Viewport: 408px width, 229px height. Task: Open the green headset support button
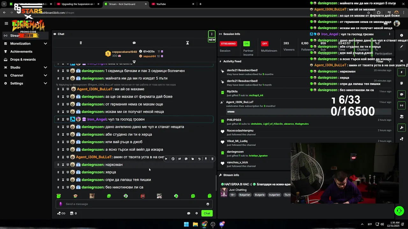click(399, 211)
